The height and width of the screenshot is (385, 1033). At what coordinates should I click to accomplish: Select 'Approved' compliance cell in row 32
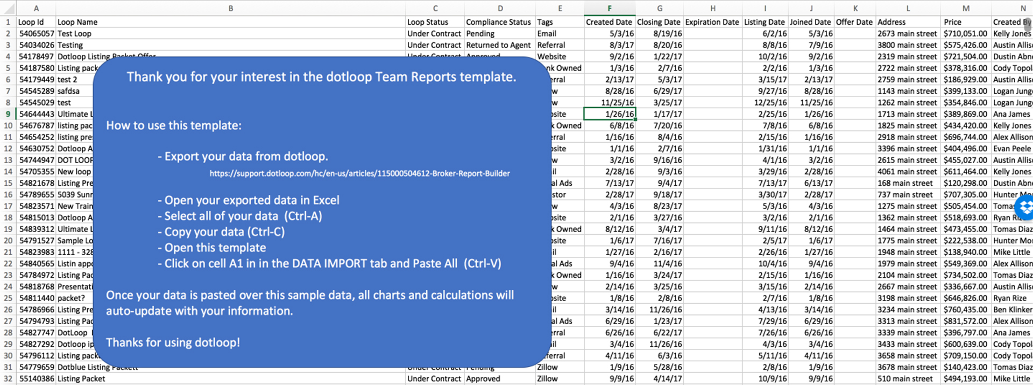[500, 379]
